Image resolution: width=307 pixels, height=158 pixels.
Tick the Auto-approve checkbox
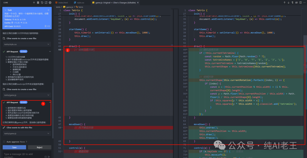(4, 141)
